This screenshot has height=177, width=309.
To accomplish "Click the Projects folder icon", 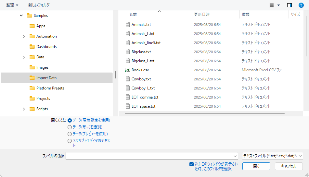I will (32, 99).
